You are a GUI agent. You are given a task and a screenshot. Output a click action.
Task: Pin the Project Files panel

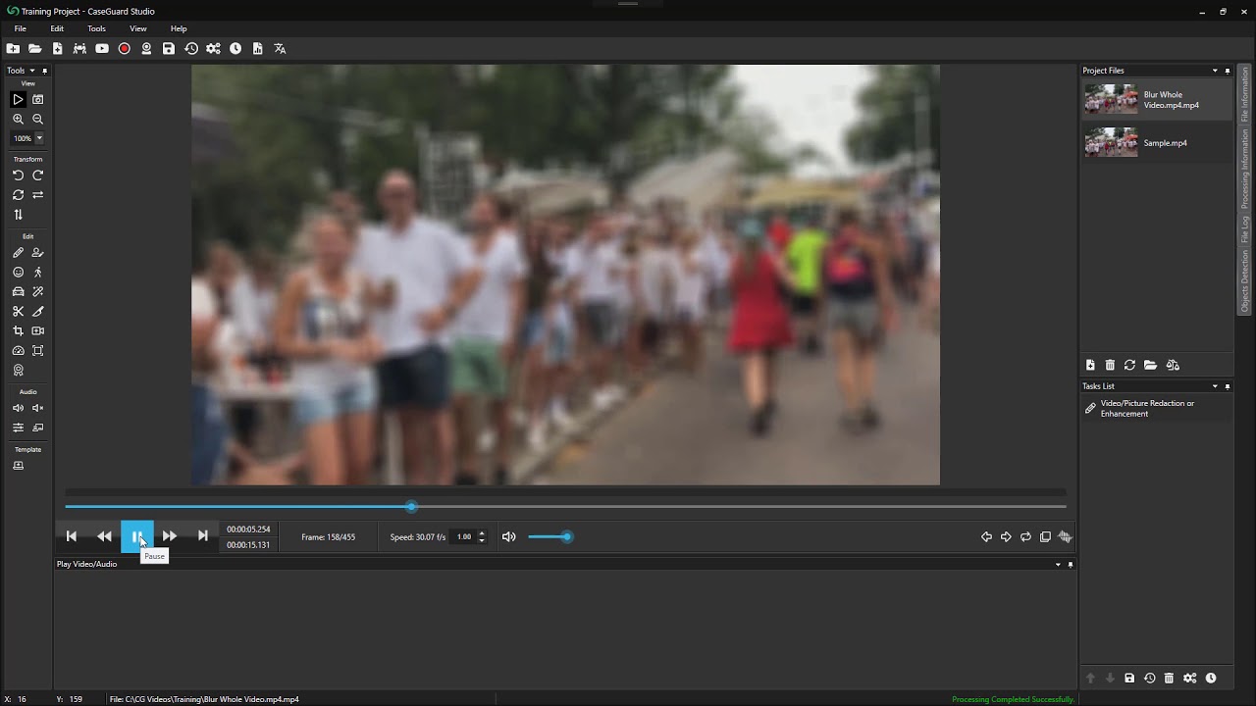tap(1228, 71)
